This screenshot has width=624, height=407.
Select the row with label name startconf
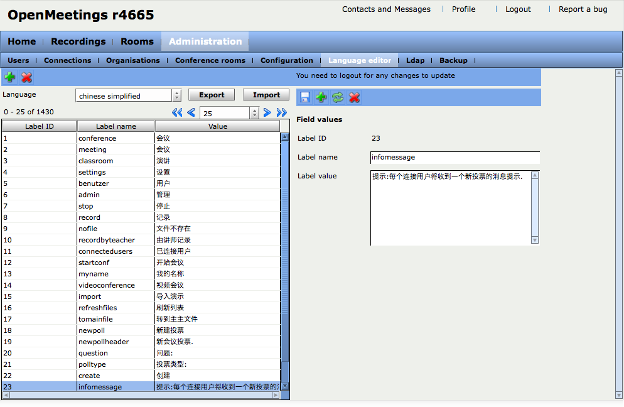pyautogui.click(x=141, y=263)
